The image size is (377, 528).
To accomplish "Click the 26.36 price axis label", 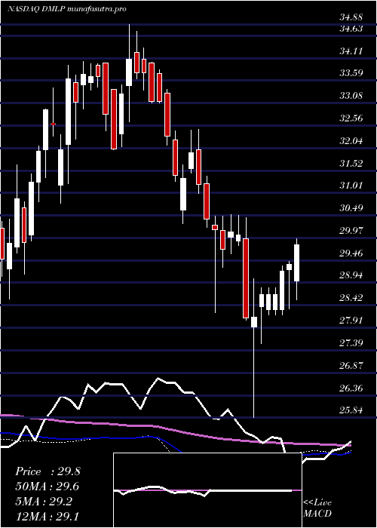I will [351, 388].
